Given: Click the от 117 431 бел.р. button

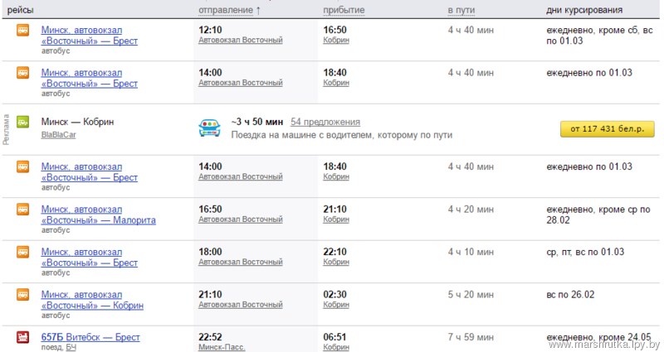Looking at the screenshot, I should point(608,129).
